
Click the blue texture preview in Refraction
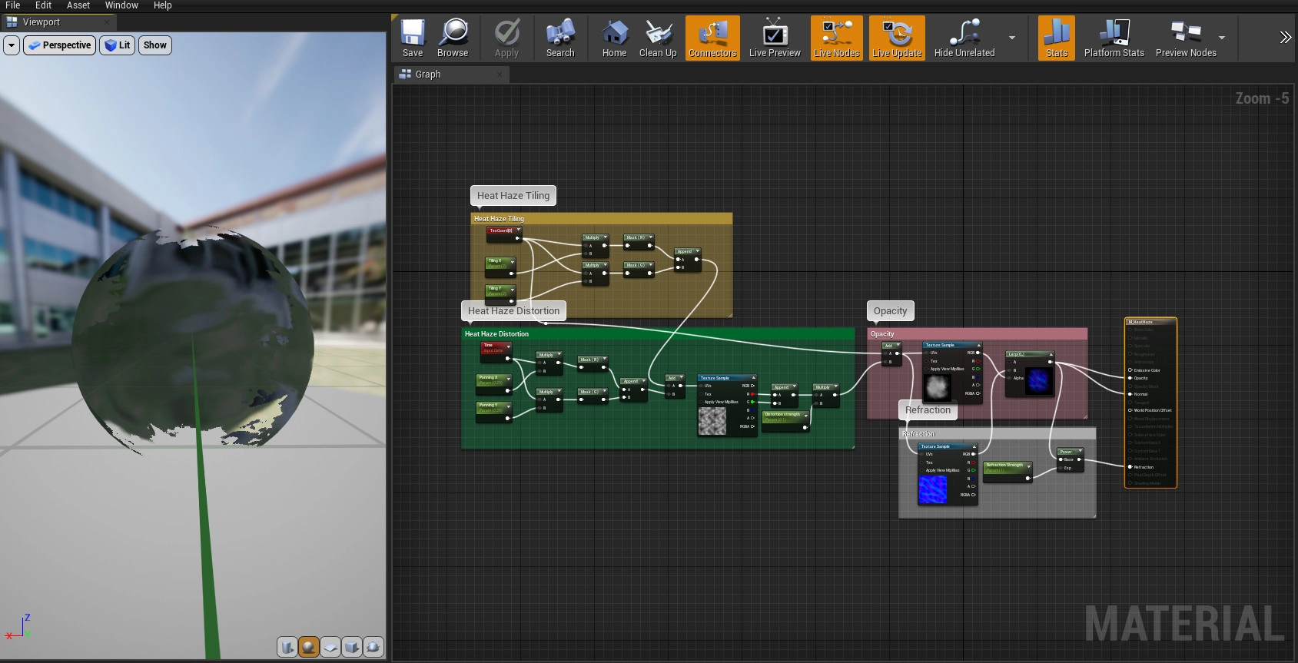[x=932, y=489]
